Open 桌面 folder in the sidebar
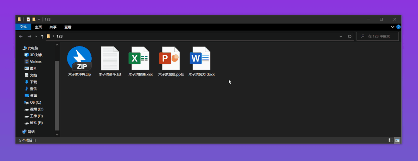 click(x=31, y=96)
